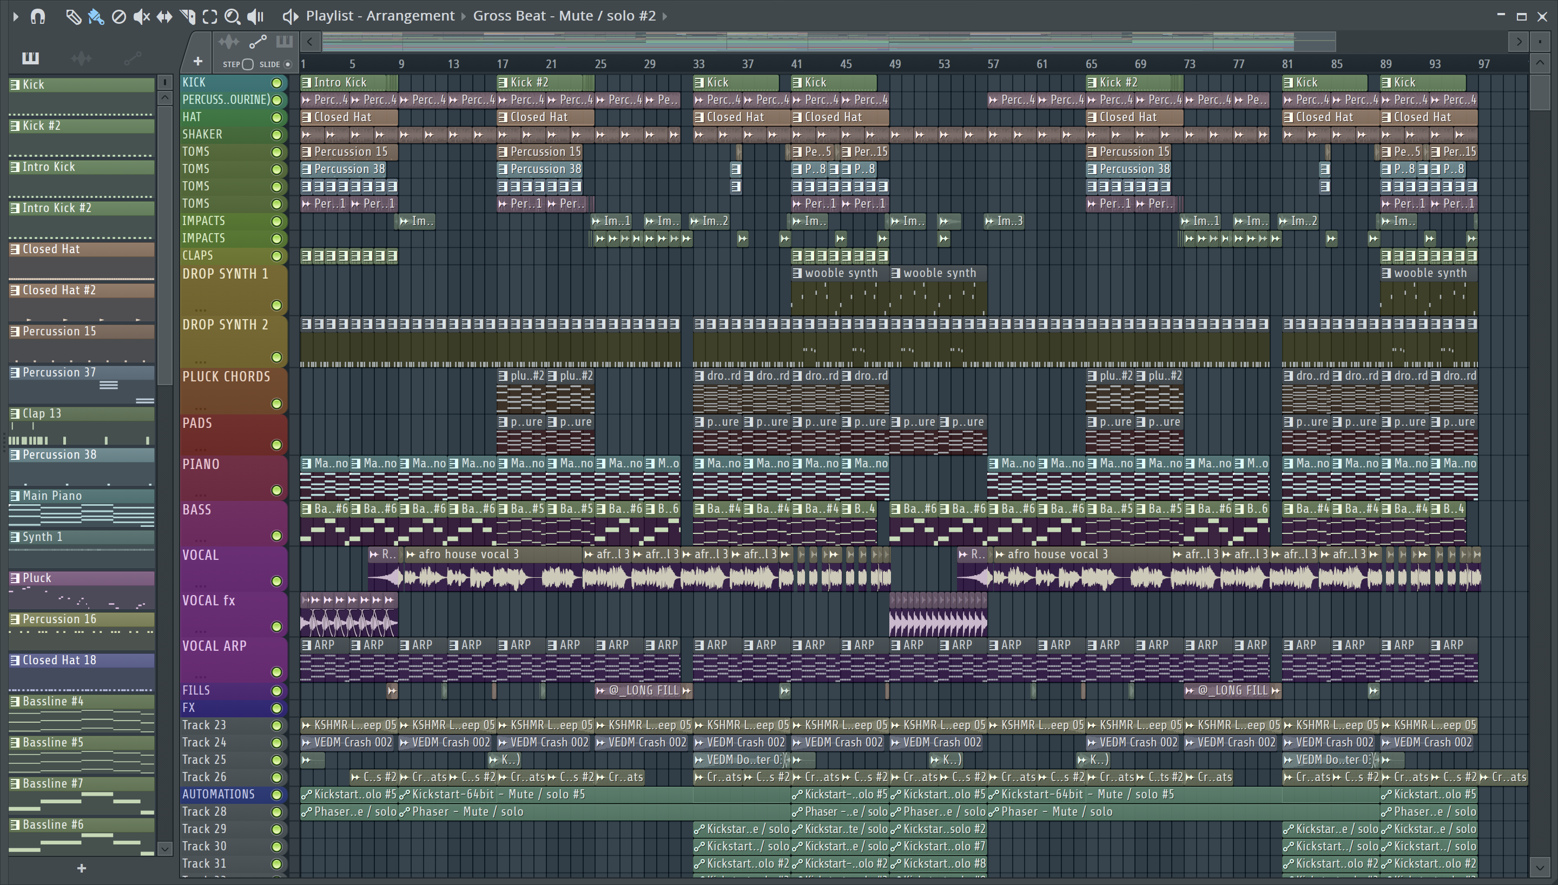Mute the HAT track
Image resolution: width=1558 pixels, height=885 pixels.
point(276,117)
